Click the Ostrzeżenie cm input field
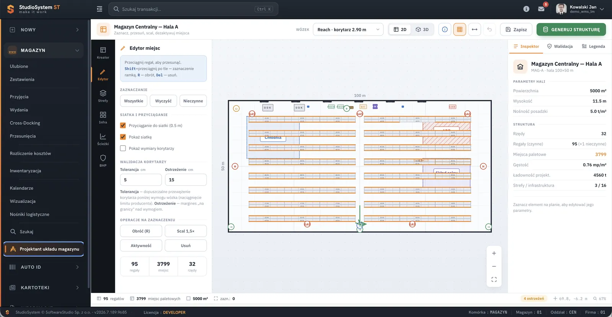 coord(186,180)
